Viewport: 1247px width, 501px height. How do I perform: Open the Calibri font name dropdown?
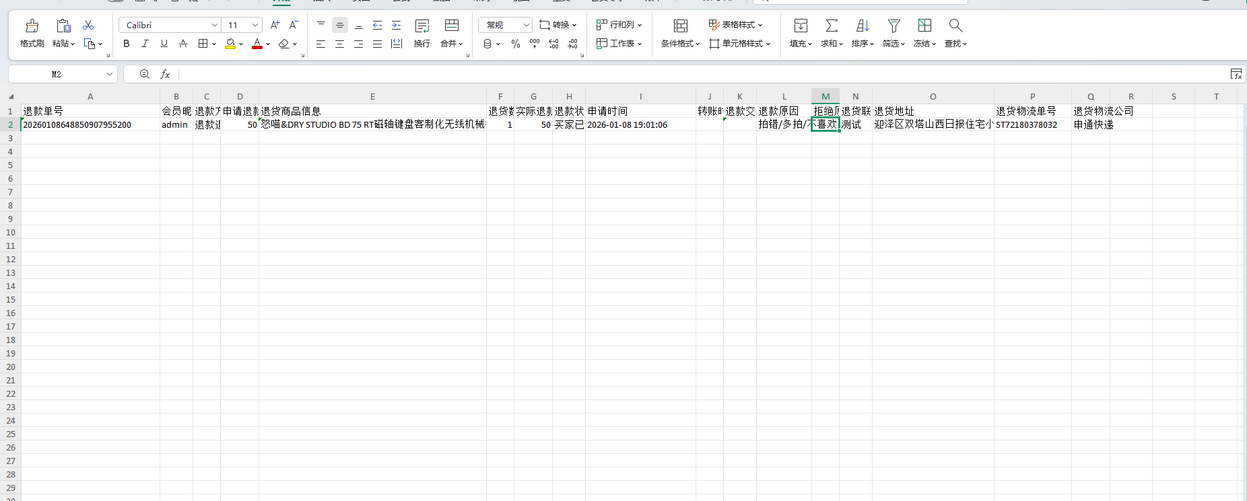tap(214, 26)
